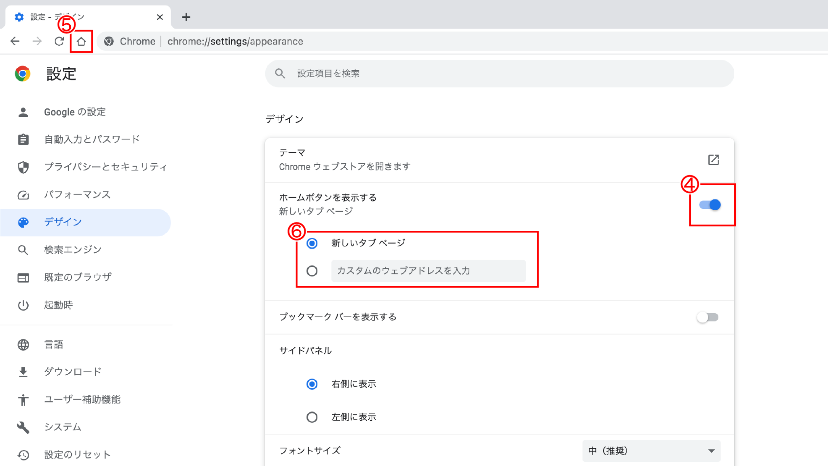Go to the 検索エンジン settings section
This screenshot has width=828, height=466.
coord(73,250)
